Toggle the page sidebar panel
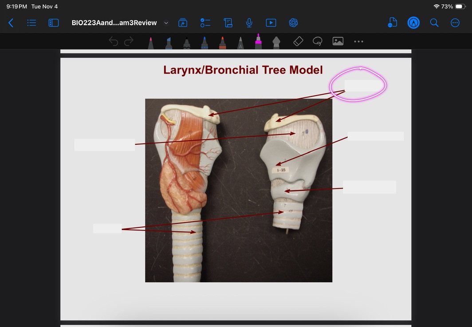The width and height of the screenshot is (472, 327). (x=54, y=23)
